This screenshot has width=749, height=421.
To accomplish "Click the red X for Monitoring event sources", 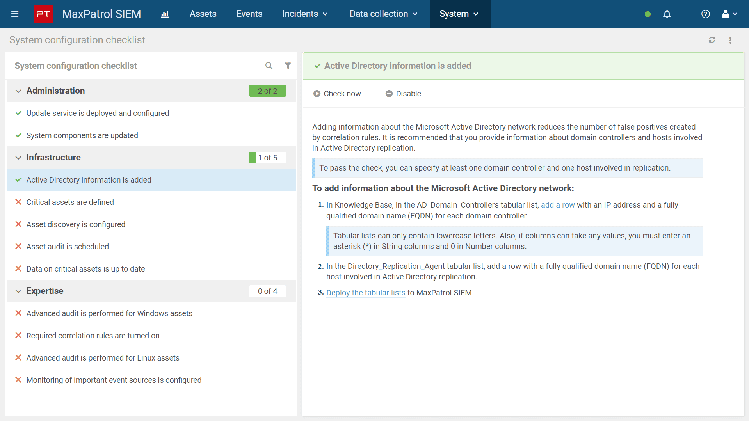I will 18,380.
